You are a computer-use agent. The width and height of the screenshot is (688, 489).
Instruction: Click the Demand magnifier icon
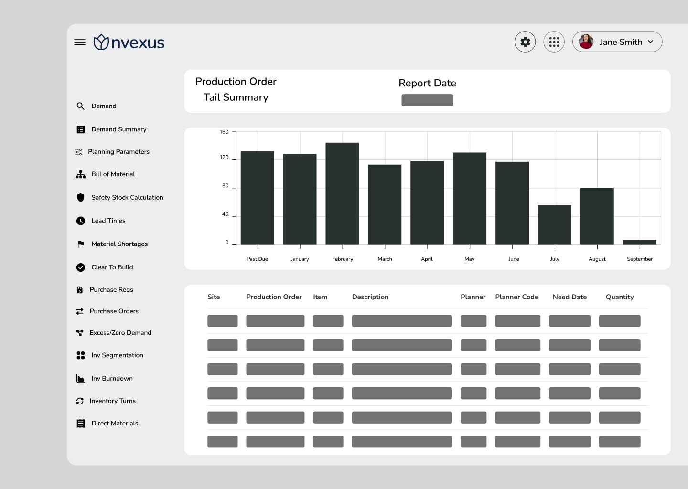[80, 106]
